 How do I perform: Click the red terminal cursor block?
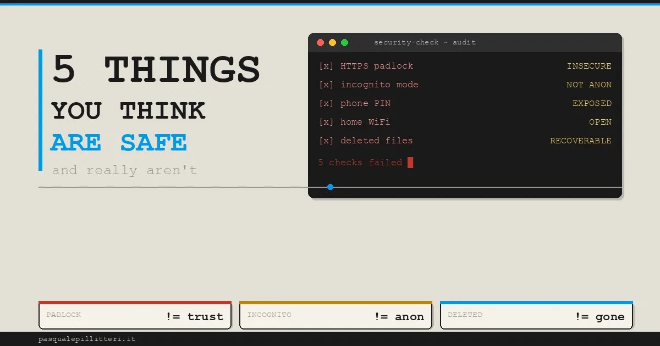[410, 163]
